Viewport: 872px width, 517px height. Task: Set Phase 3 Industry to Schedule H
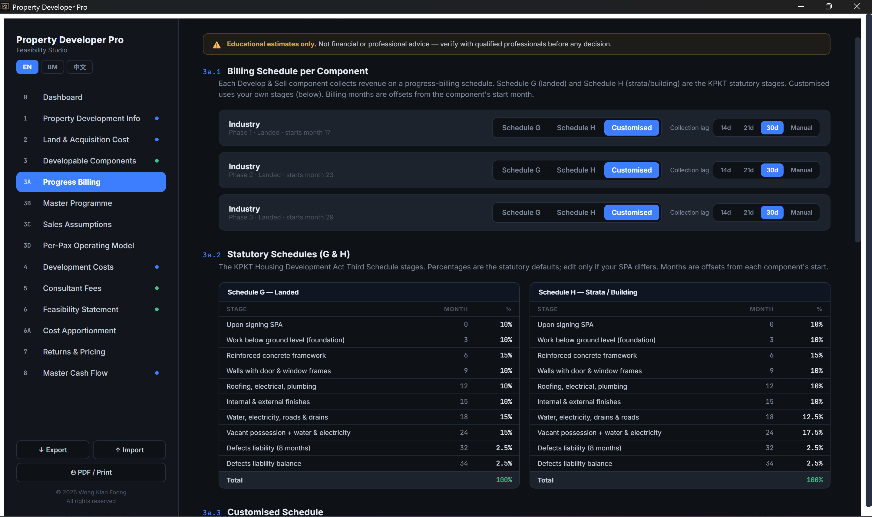click(x=576, y=212)
